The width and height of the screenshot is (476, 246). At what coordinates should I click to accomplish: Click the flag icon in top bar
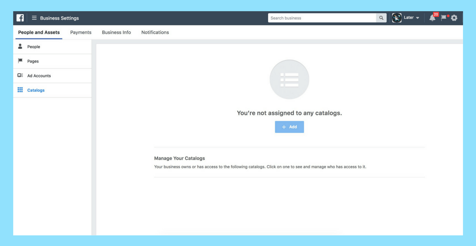(x=444, y=18)
